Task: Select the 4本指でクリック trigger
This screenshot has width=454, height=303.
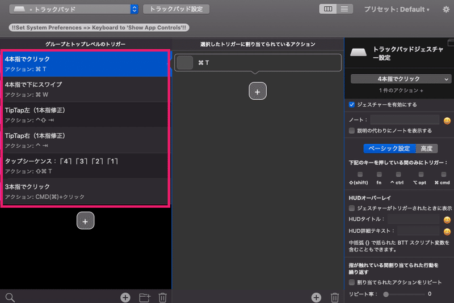Action: point(86,64)
